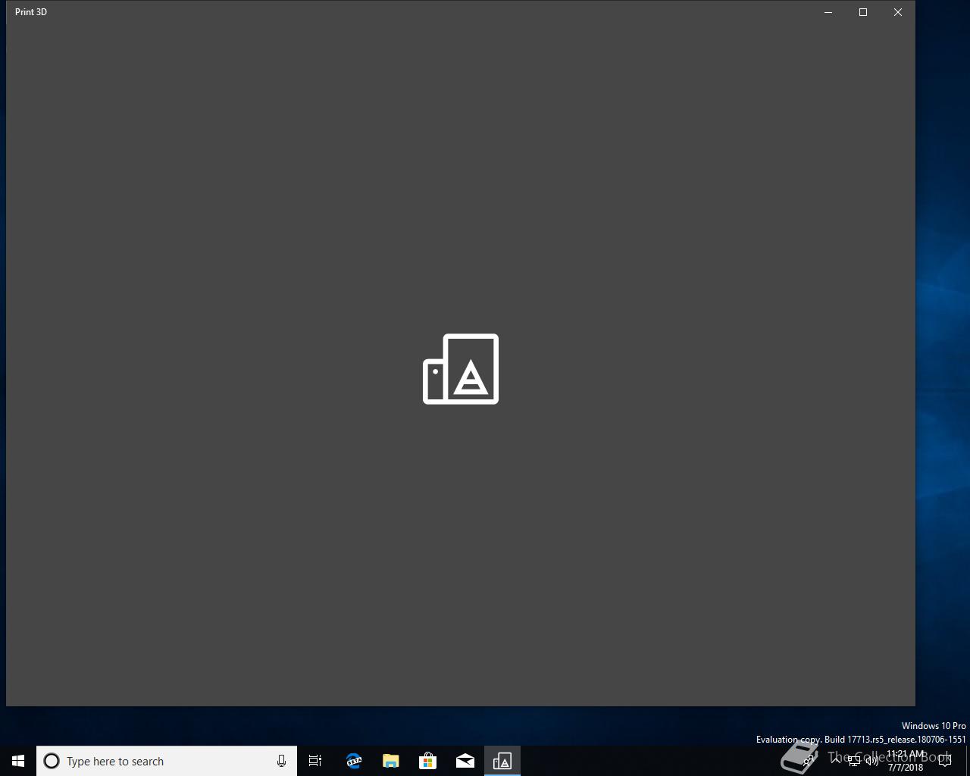Open the volume control in tray

(872, 761)
